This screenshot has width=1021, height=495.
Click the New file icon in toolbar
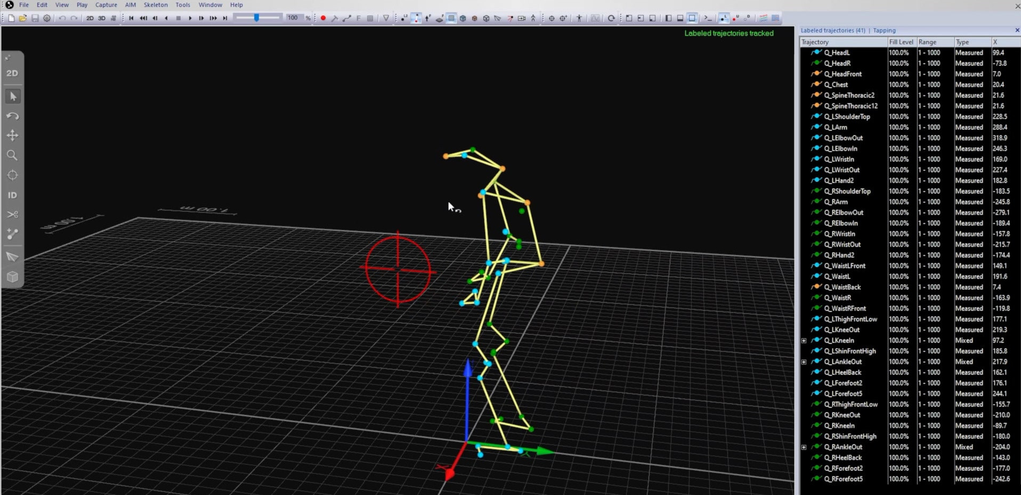click(11, 18)
